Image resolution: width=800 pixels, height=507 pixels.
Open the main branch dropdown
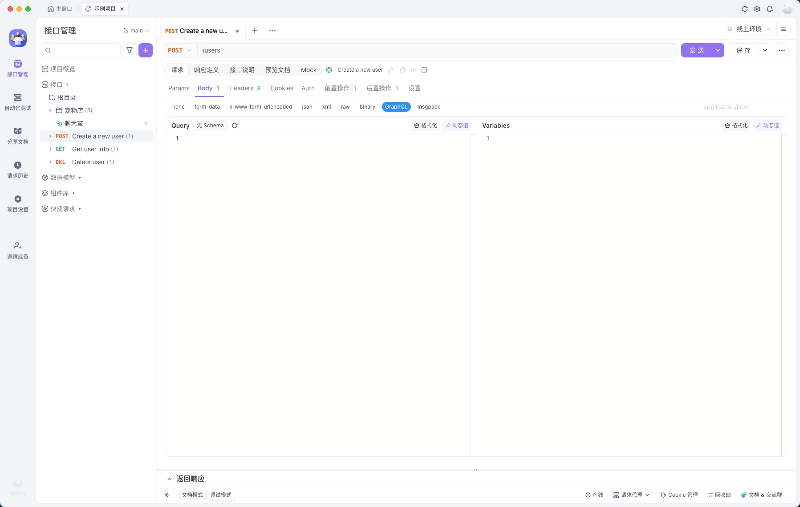coord(137,31)
